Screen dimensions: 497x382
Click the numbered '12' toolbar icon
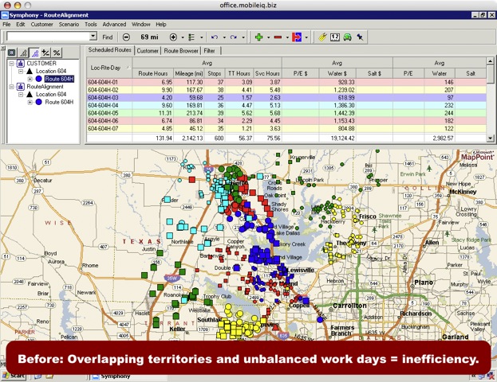[x=334, y=37]
